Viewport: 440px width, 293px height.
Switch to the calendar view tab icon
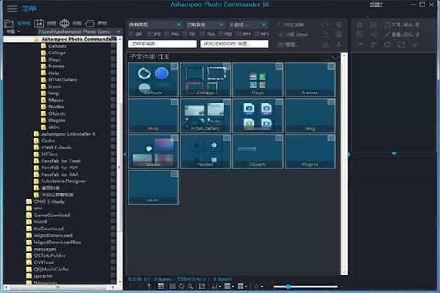click(x=39, y=23)
